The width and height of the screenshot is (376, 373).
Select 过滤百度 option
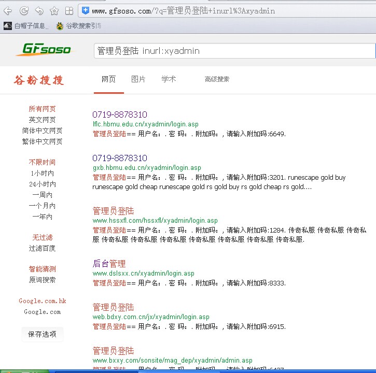pos(42,248)
